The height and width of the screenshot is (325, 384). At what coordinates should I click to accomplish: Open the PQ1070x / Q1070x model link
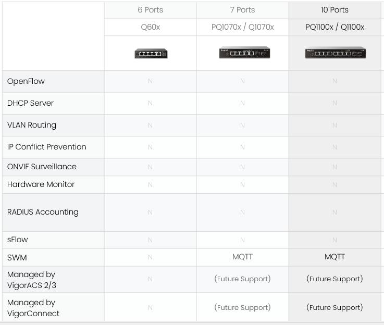pyautogui.click(x=242, y=27)
